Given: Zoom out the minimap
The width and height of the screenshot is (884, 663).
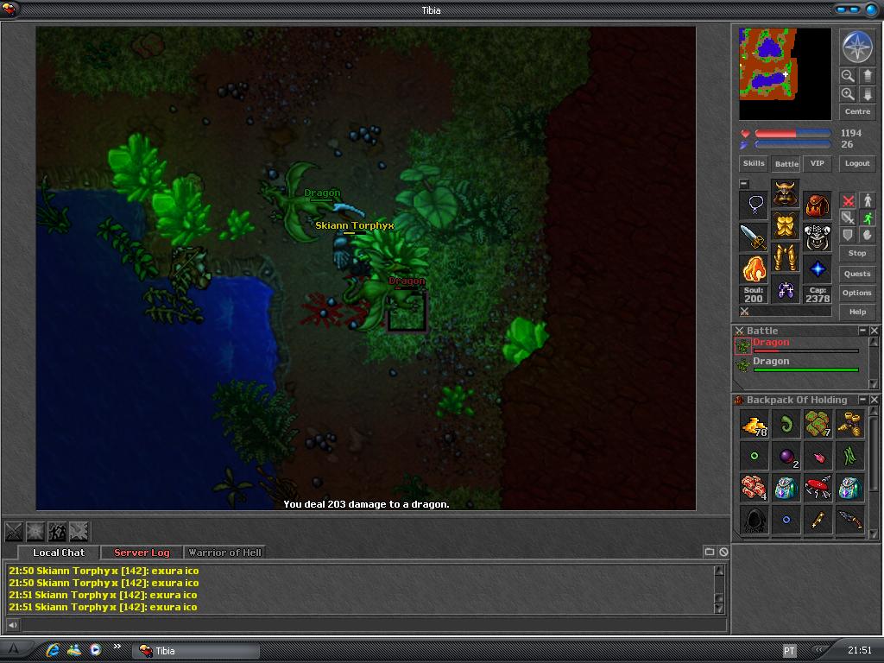Looking at the screenshot, I should [x=848, y=76].
